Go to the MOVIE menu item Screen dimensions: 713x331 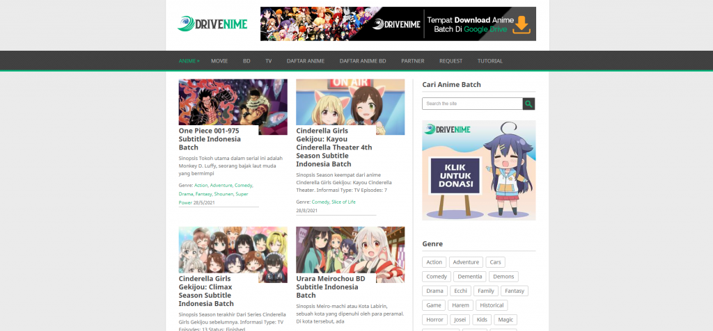click(x=219, y=60)
